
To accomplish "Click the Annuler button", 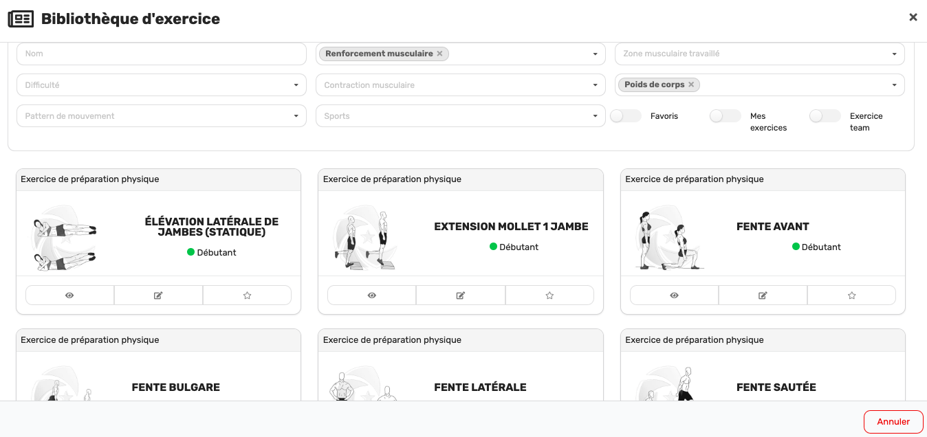I will pyautogui.click(x=893, y=422).
